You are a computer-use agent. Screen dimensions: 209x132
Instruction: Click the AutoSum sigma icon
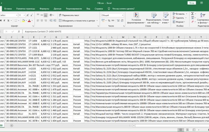pos(193,14)
